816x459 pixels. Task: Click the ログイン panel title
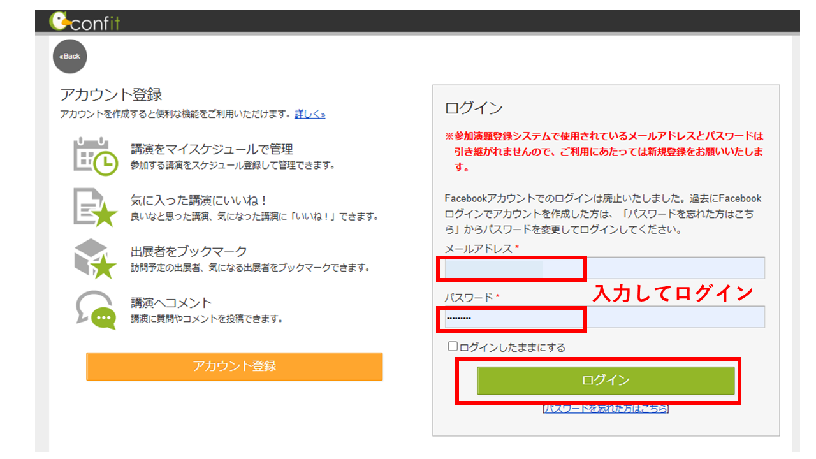point(474,108)
